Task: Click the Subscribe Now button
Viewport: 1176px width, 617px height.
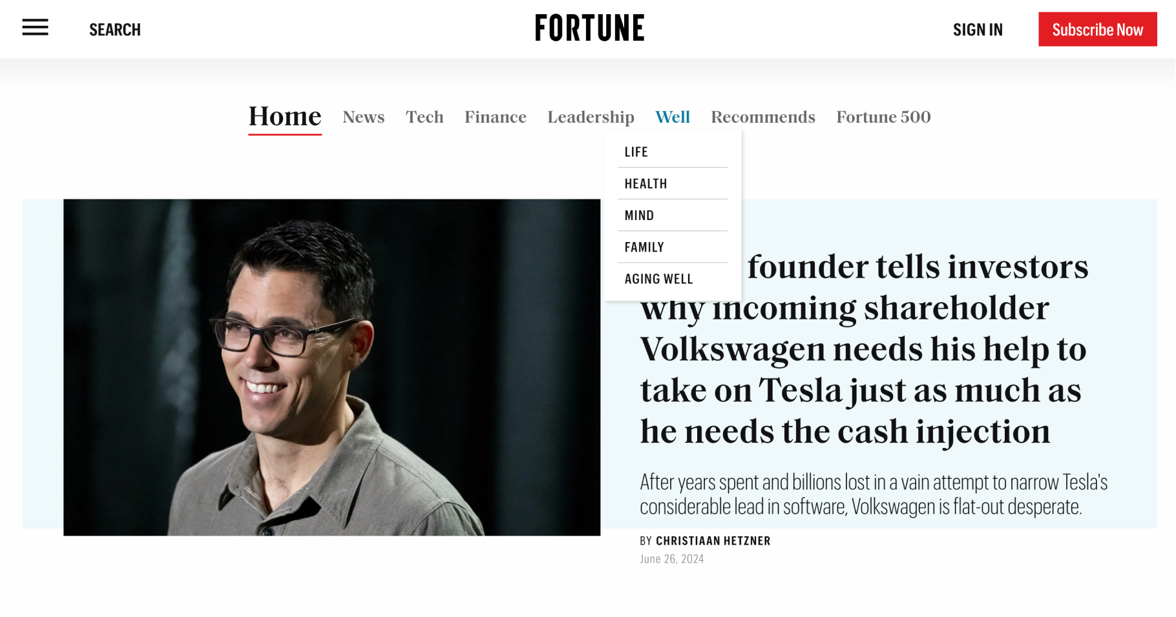Action: [x=1097, y=29]
